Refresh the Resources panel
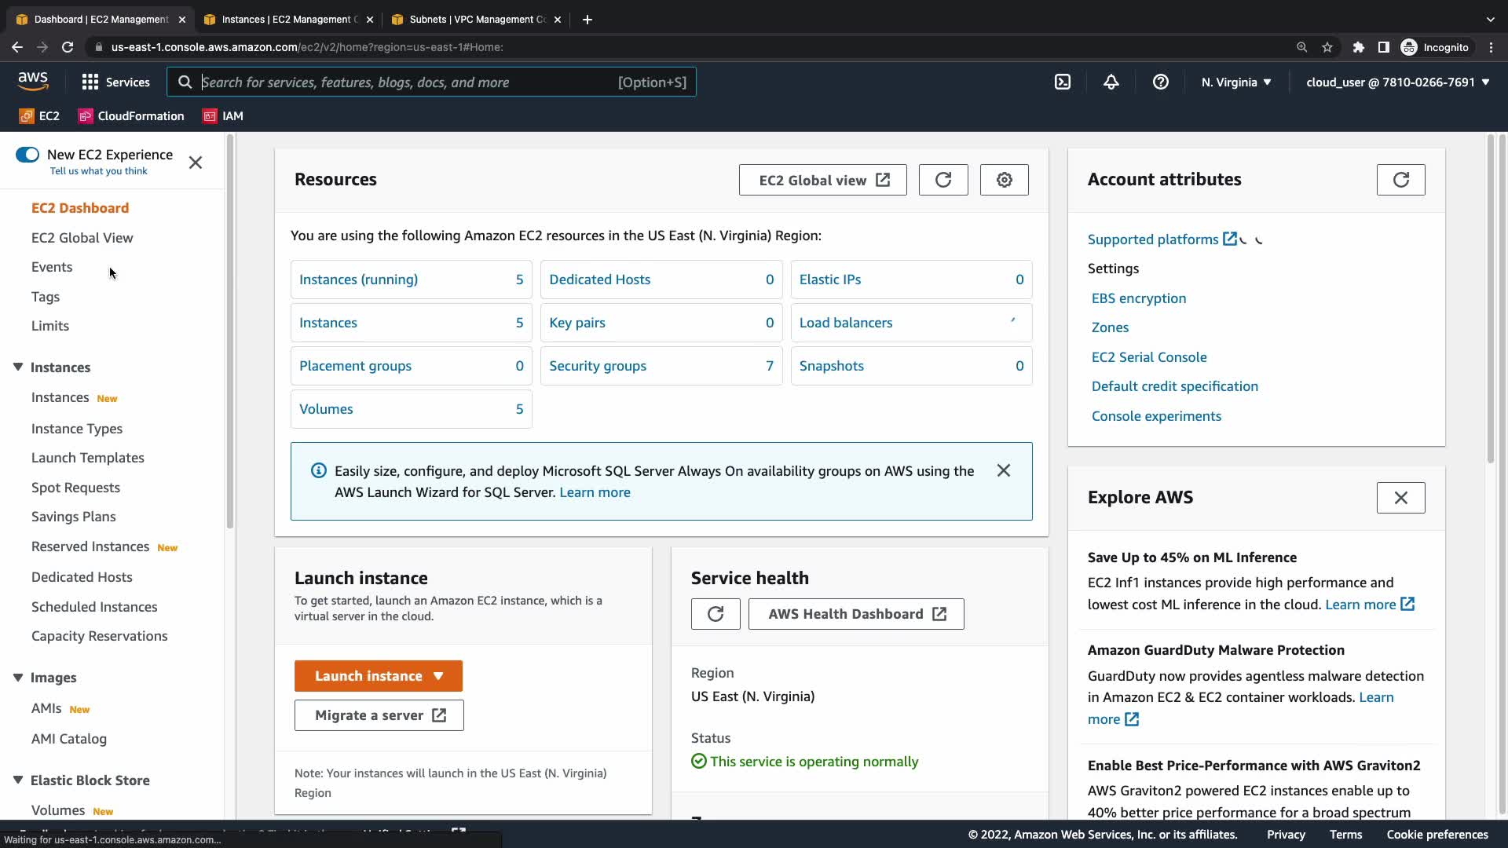This screenshot has height=848, width=1508. tap(942, 180)
